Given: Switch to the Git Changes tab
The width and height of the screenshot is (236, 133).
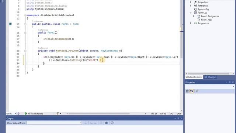Looking at the screenshot, I should tap(210, 77).
